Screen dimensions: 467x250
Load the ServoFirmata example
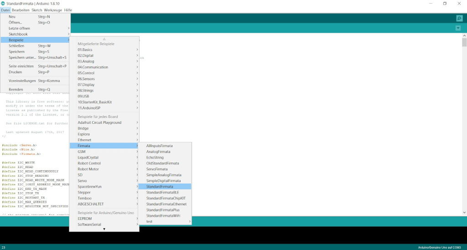[x=165, y=169]
